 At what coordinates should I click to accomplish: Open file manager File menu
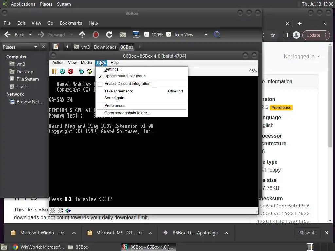click(x=7, y=23)
